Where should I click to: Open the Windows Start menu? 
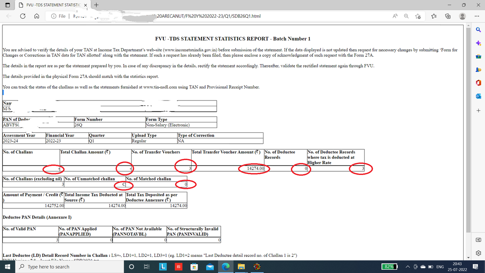tap(8, 267)
